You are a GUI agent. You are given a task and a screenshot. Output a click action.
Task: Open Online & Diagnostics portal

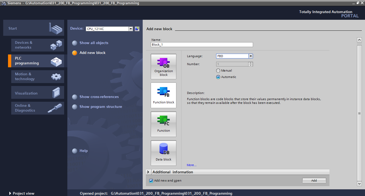[38, 108]
